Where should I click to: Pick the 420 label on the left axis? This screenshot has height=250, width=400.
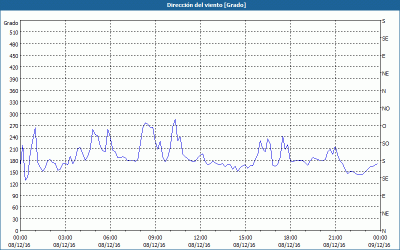14,67
